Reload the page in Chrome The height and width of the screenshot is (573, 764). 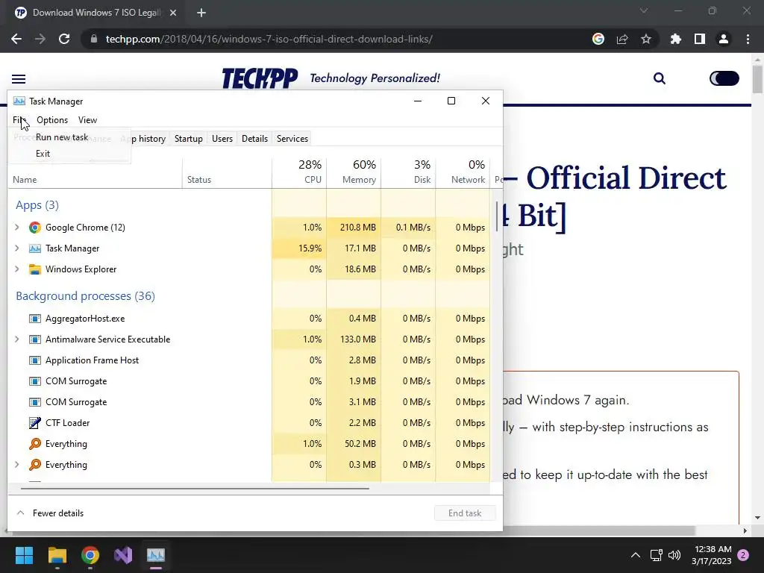[64, 39]
